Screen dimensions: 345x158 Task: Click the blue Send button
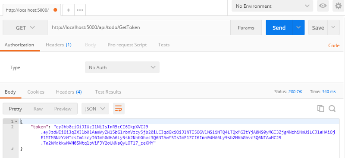pos(279,27)
